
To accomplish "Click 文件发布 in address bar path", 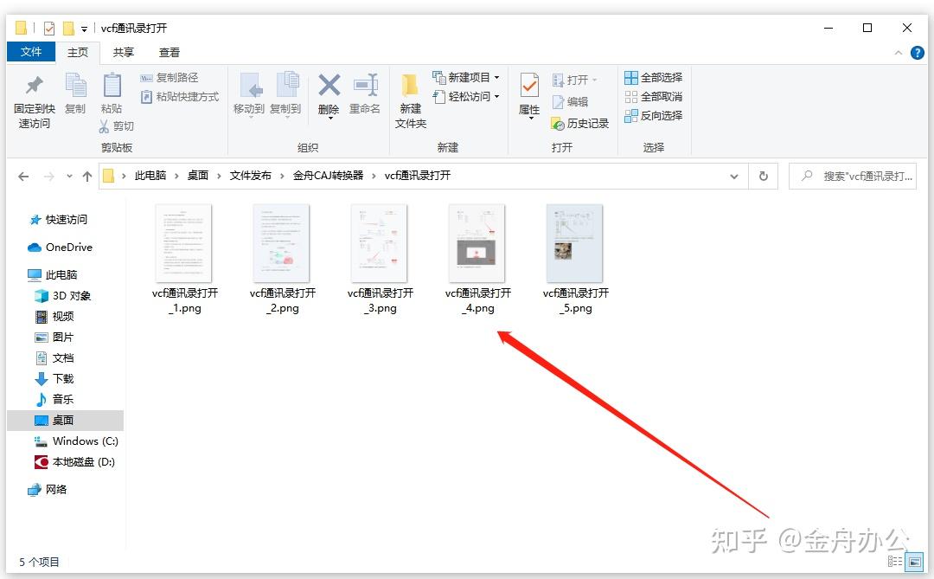I will (x=250, y=176).
